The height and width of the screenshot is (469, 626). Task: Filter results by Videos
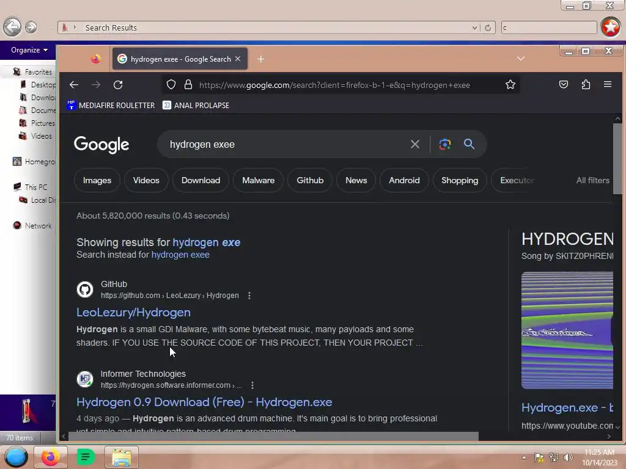click(146, 180)
